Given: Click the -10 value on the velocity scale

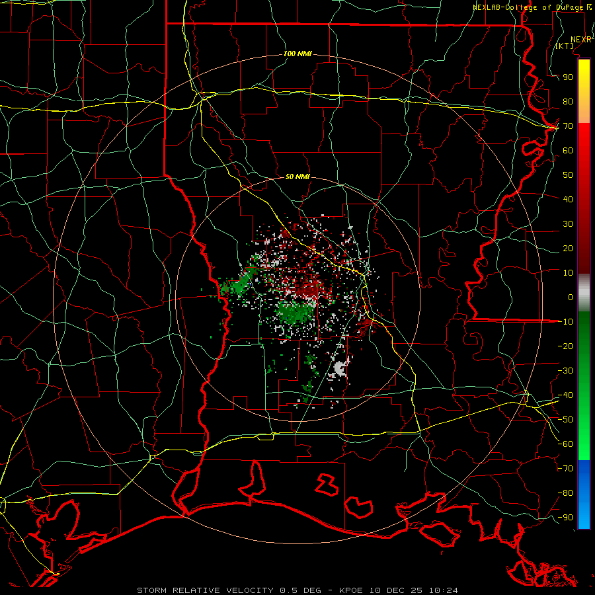Looking at the screenshot, I should (565, 322).
